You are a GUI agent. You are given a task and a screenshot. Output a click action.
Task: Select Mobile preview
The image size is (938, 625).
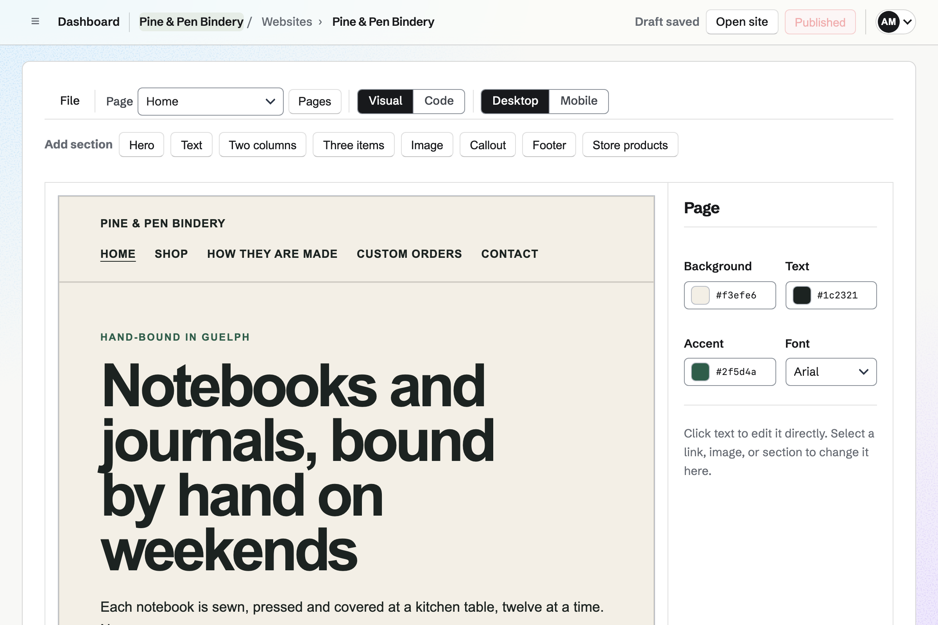[579, 101]
